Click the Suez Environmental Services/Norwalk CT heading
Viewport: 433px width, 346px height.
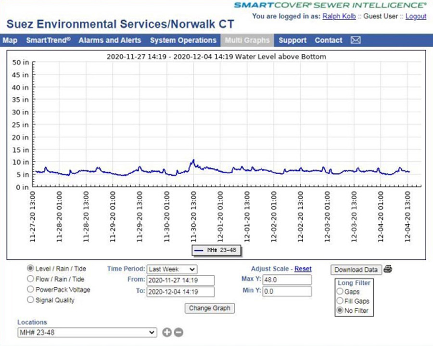[x=120, y=24]
